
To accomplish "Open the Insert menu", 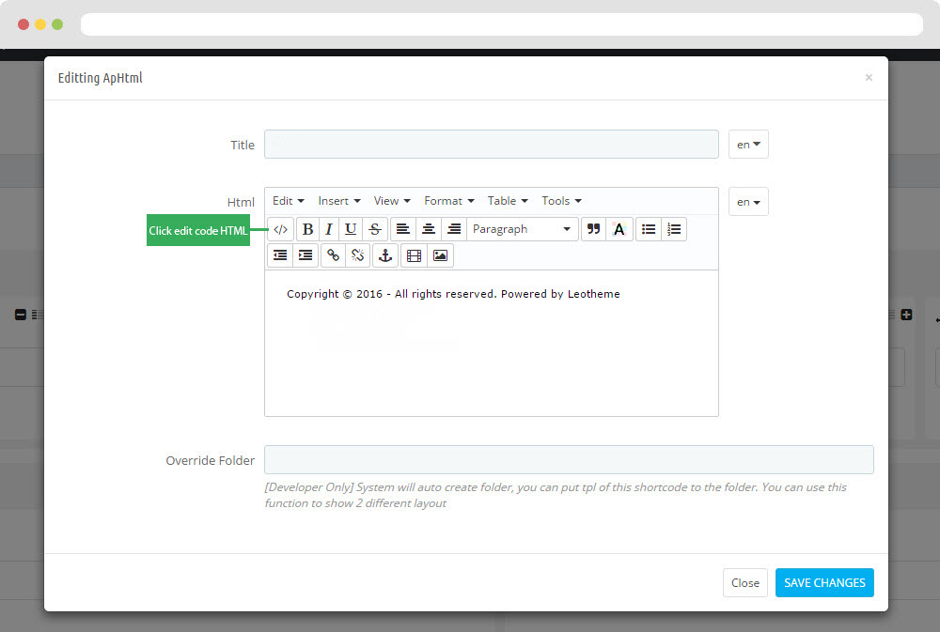I will click(x=338, y=201).
